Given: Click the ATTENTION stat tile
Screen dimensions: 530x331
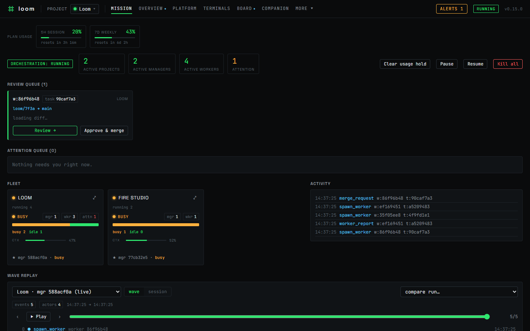Looking at the screenshot, I should click(243, 64).
